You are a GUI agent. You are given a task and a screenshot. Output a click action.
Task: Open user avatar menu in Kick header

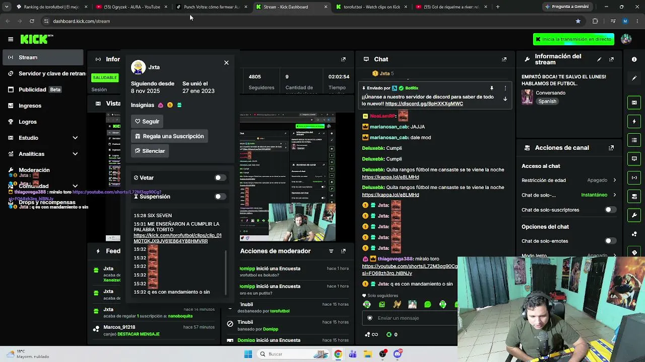pyautogui.click(x=626, y=39)
